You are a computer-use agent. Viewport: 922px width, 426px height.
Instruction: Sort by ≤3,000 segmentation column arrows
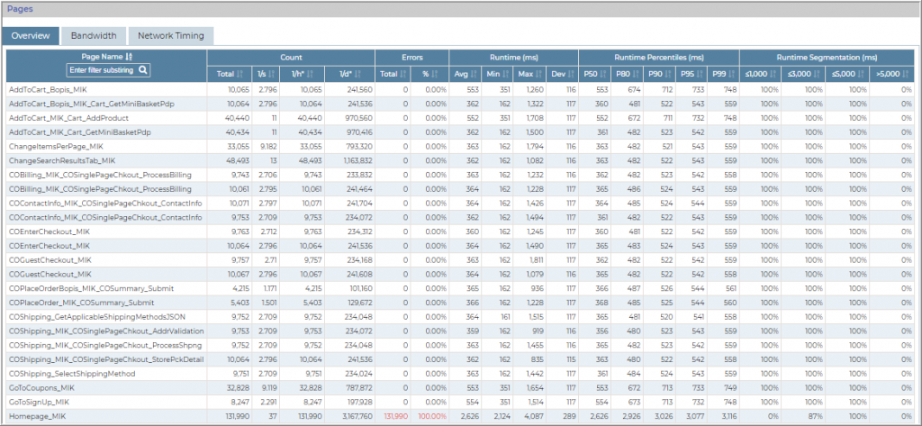tap(817, 75)
